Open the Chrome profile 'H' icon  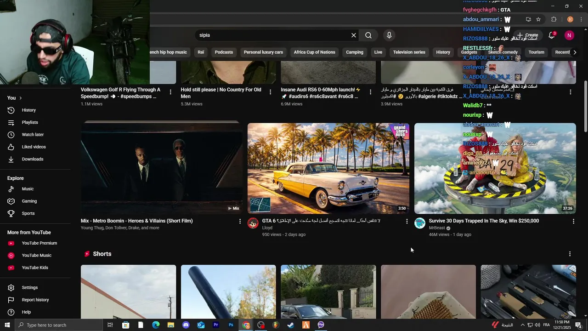[x=570, y=19]
